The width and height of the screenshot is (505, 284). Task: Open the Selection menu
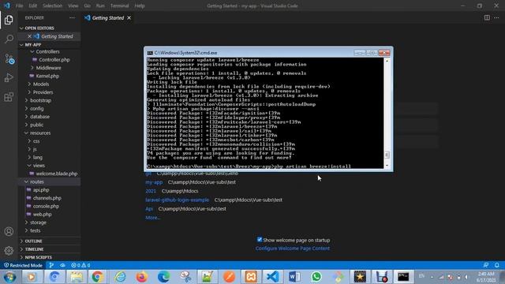coord(52,6)
